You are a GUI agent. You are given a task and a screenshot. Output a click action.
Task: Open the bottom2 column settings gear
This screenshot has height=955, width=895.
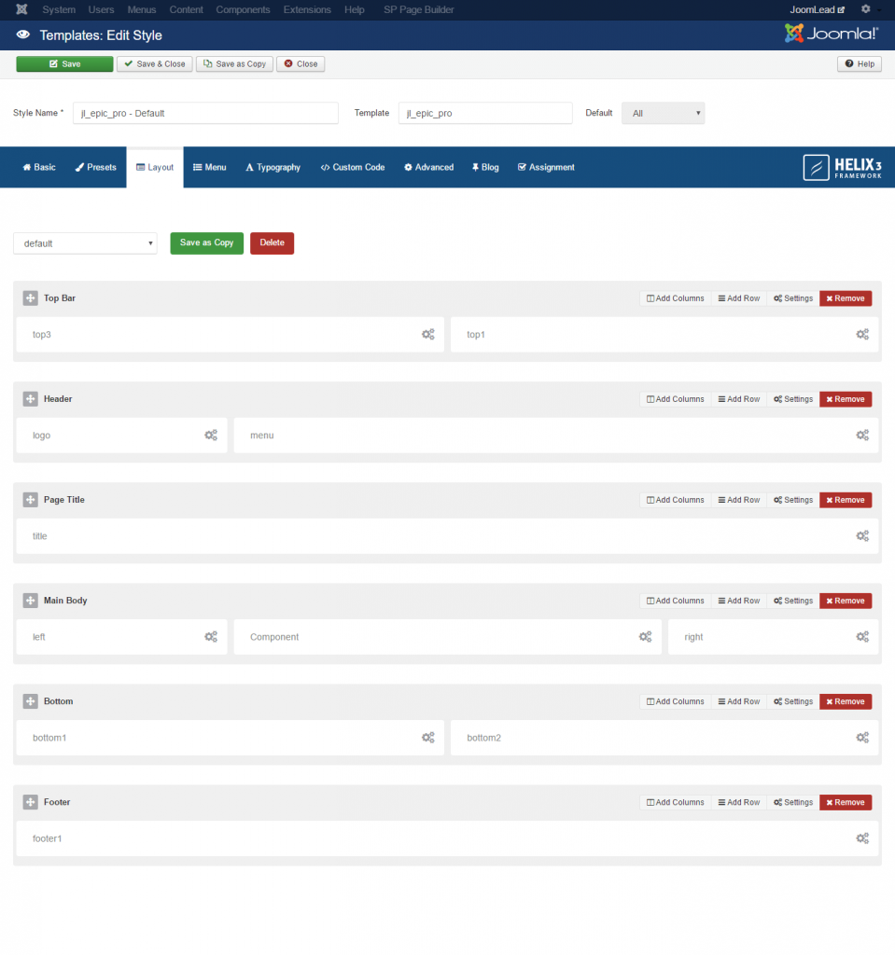862,737
